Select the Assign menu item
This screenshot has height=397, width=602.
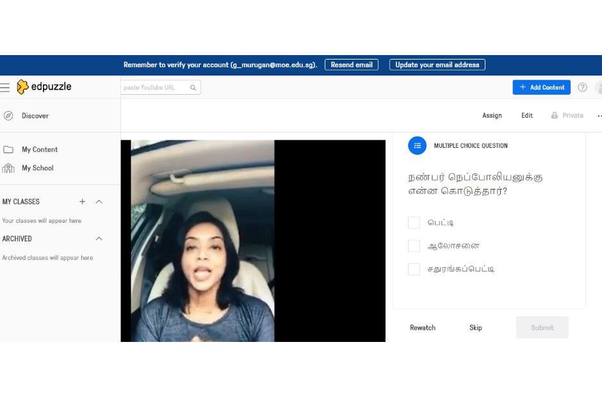click(492, 116)
